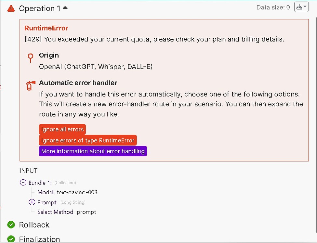Expand the Prompt long string field
This screenshot has height=243, width=317.
tap(32, 202)
